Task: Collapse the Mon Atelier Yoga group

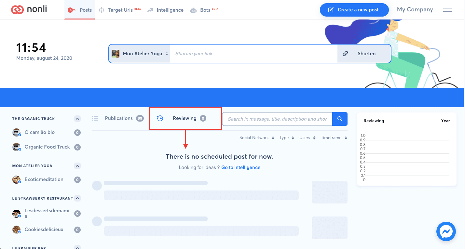Action: pyautogui.click(x=77, y=166)
